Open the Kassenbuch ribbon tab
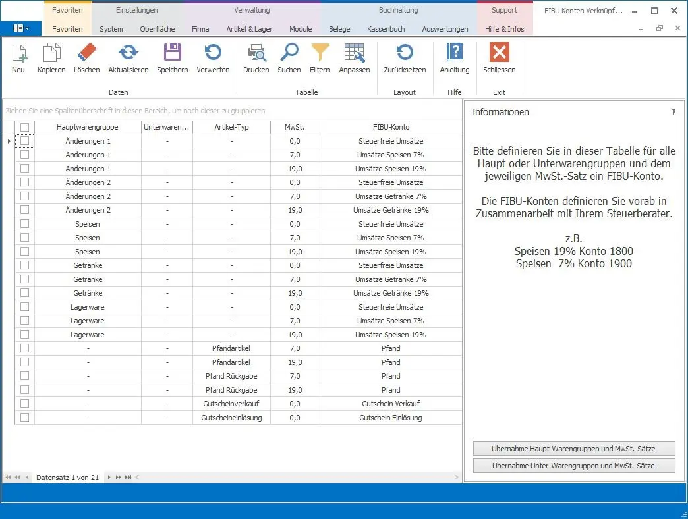Image resolution: width=688 pixels, height=519 pixels. (x=386, y=29)
